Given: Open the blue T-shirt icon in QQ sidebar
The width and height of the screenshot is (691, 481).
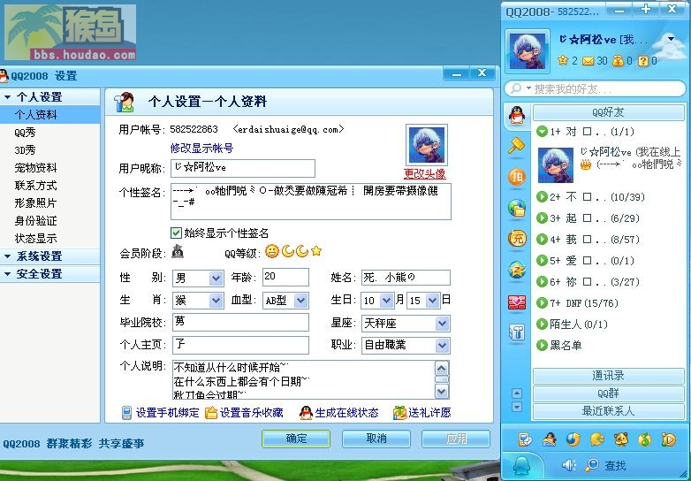Looking at the screenshot, I should point(517,332).
